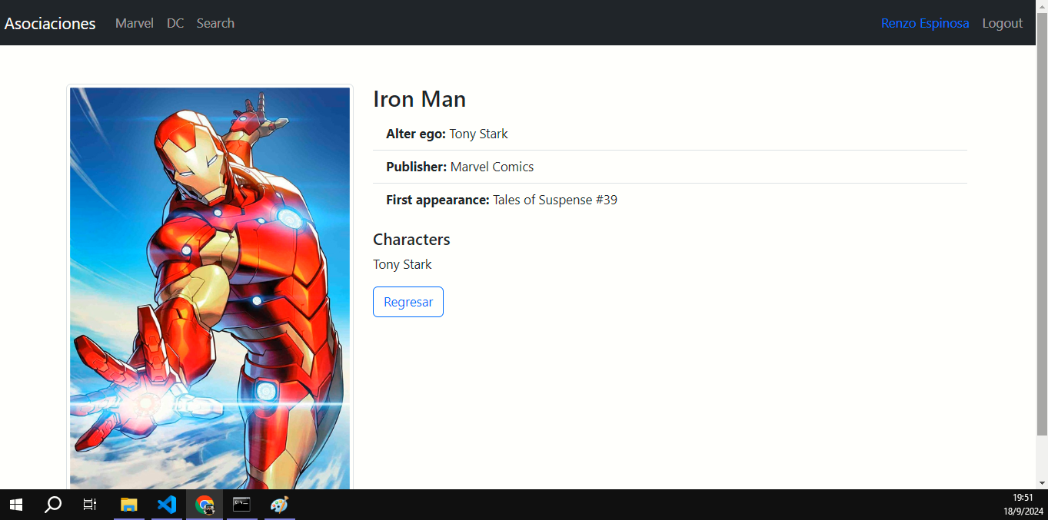Click the Chrome taskbar icon
This screenshot has height=520, width=1048.
(x=205, y=505)
